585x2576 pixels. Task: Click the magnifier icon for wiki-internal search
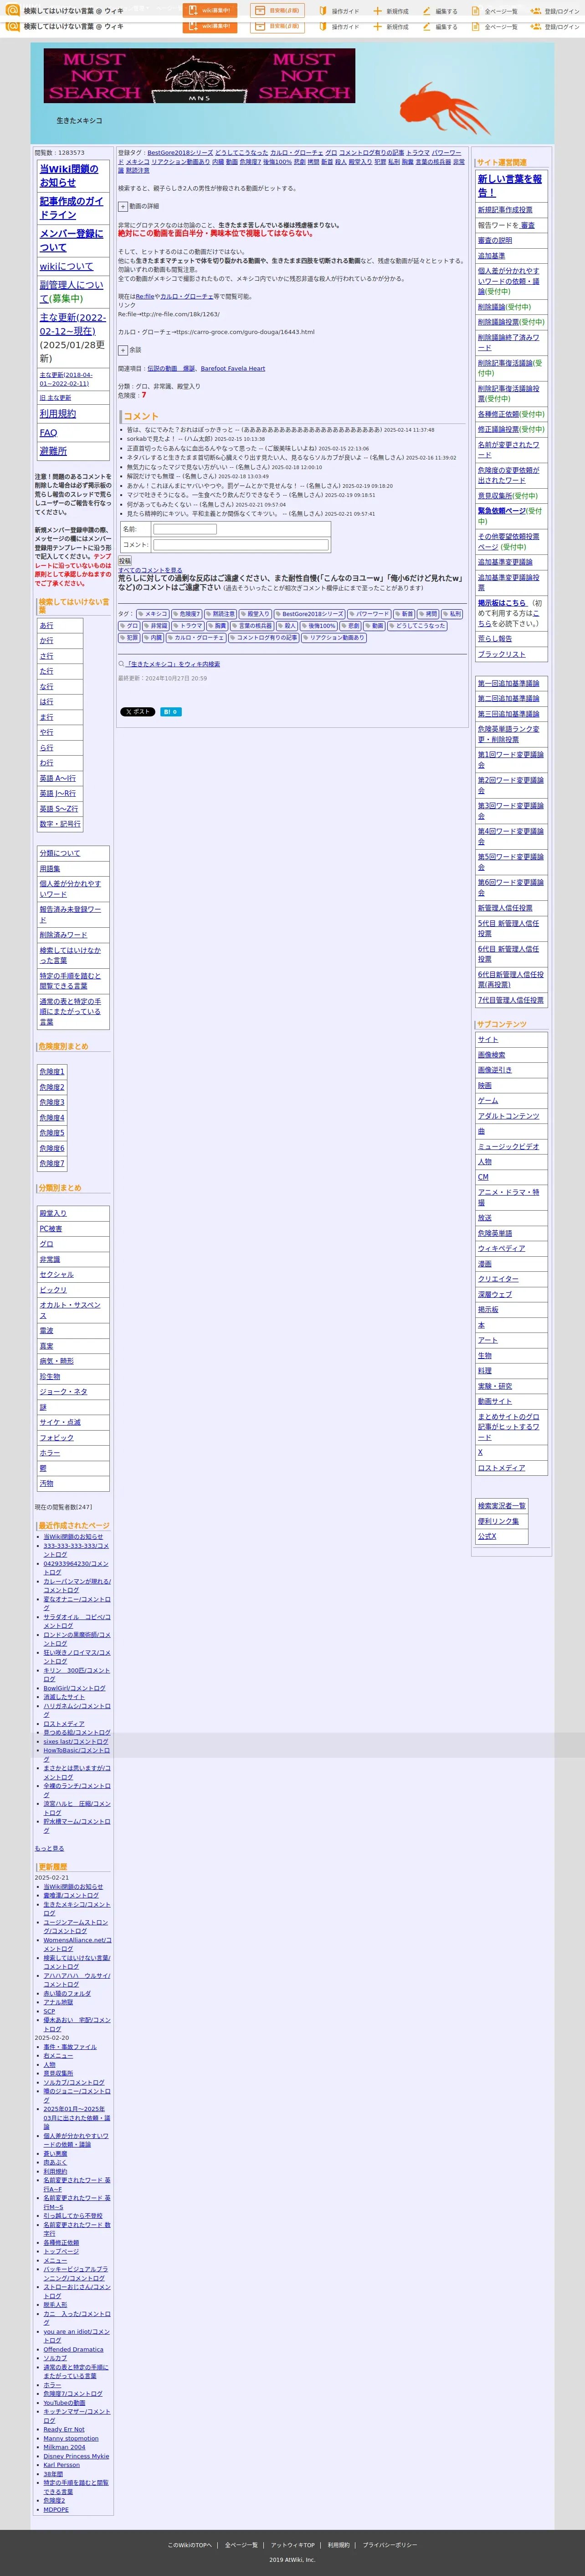[121, 664]
